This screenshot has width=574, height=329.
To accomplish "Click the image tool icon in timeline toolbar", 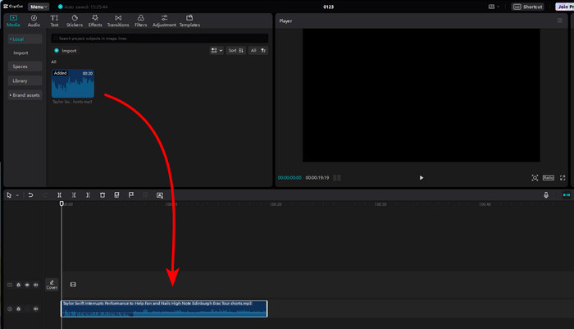I will [160, 195].
